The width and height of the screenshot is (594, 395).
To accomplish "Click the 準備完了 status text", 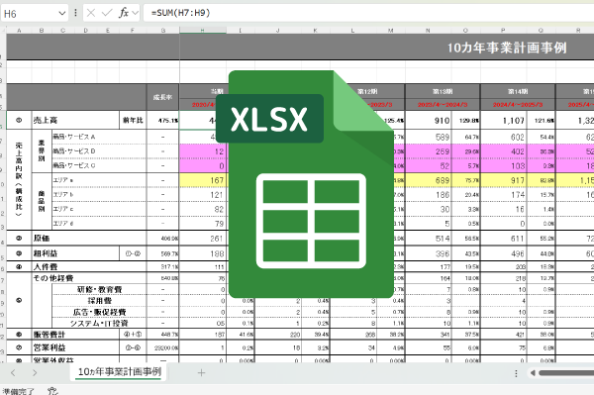I will 18,391.
